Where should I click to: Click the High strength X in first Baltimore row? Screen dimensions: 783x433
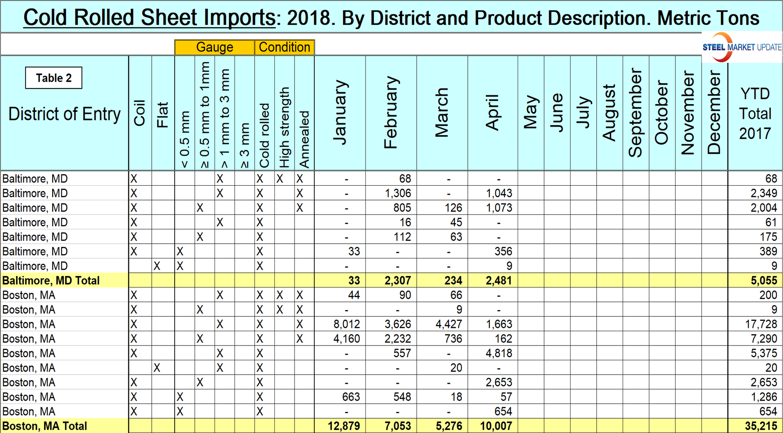(280, 179)
